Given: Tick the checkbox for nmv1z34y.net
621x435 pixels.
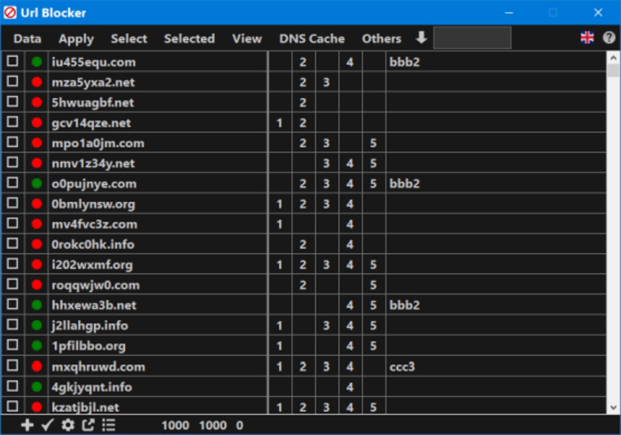Looking at the screenshot, I should [13, 162].
